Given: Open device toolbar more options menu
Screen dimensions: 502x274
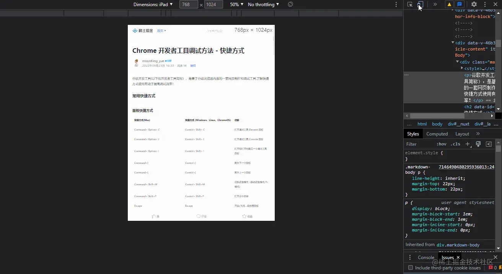Looking at the screenshot, I should tap(396, 5).
